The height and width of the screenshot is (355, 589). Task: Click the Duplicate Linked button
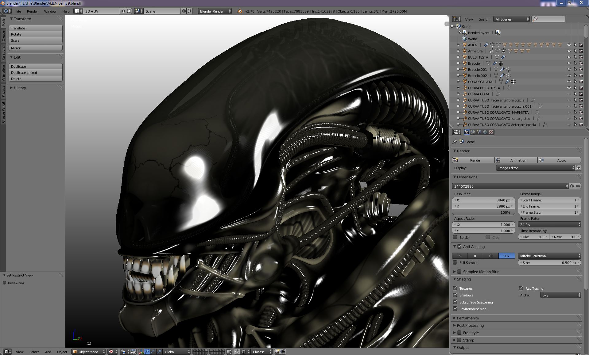pos(36,72)
